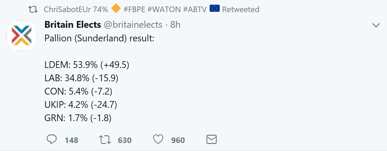Open Britain Elects display name link
The width and height of the screenshot is (387, 151).
[73, 25]
